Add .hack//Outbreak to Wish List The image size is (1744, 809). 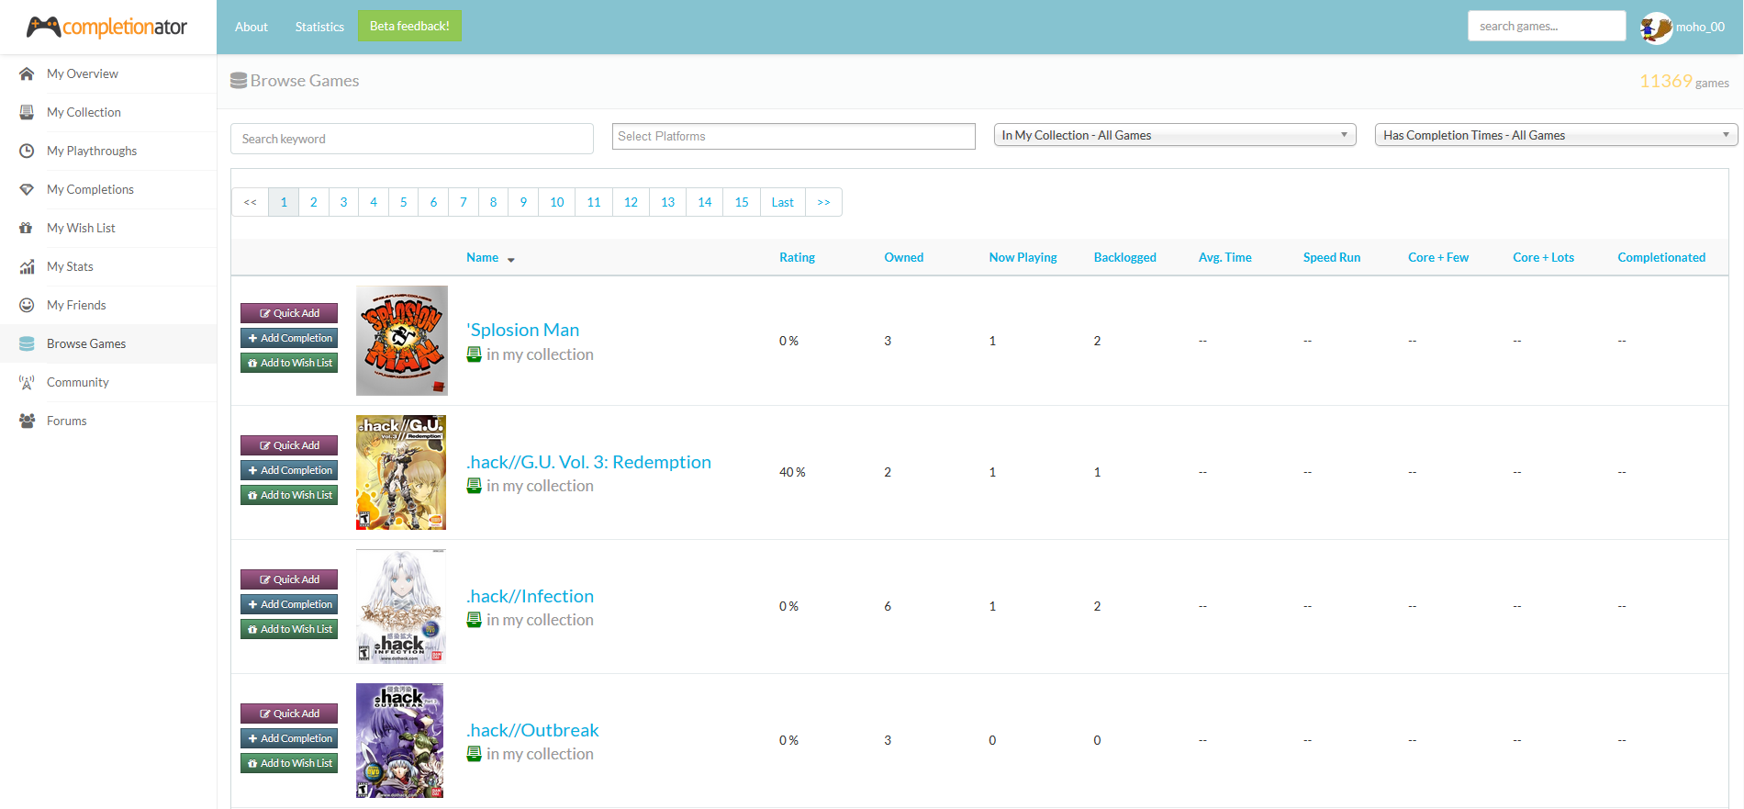pos(289,763)
